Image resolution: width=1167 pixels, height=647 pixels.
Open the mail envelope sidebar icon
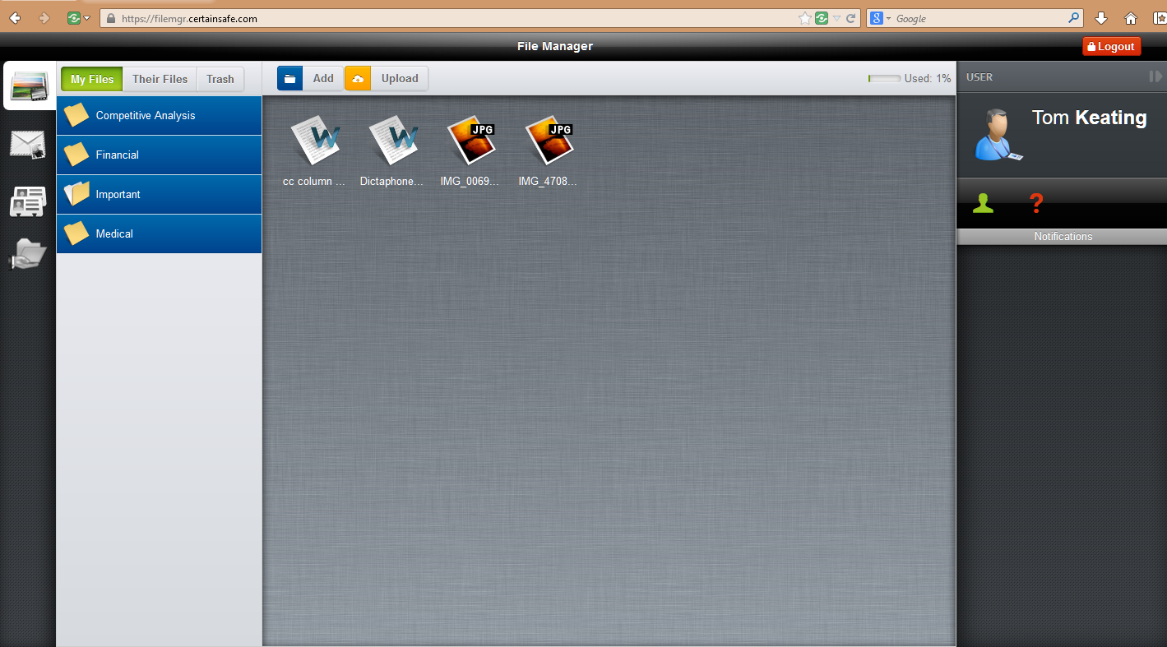pyautogui.click(x=27, y=145)
